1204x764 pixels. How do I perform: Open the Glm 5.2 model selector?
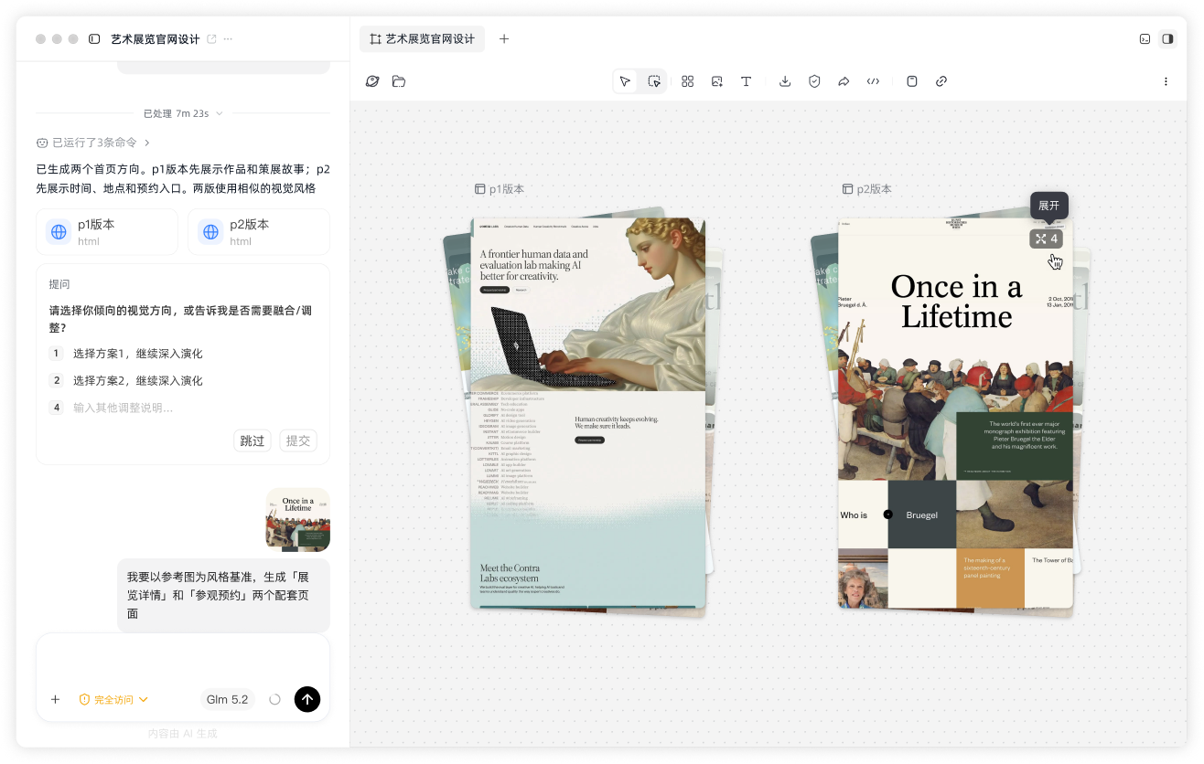point(227,699)
